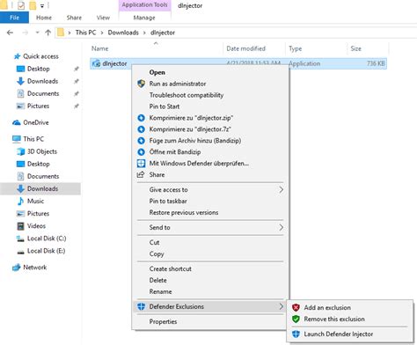Click the Network icon in sidebar
The width and height of the screenshot is (417, 345).
(x=17, y=268)
